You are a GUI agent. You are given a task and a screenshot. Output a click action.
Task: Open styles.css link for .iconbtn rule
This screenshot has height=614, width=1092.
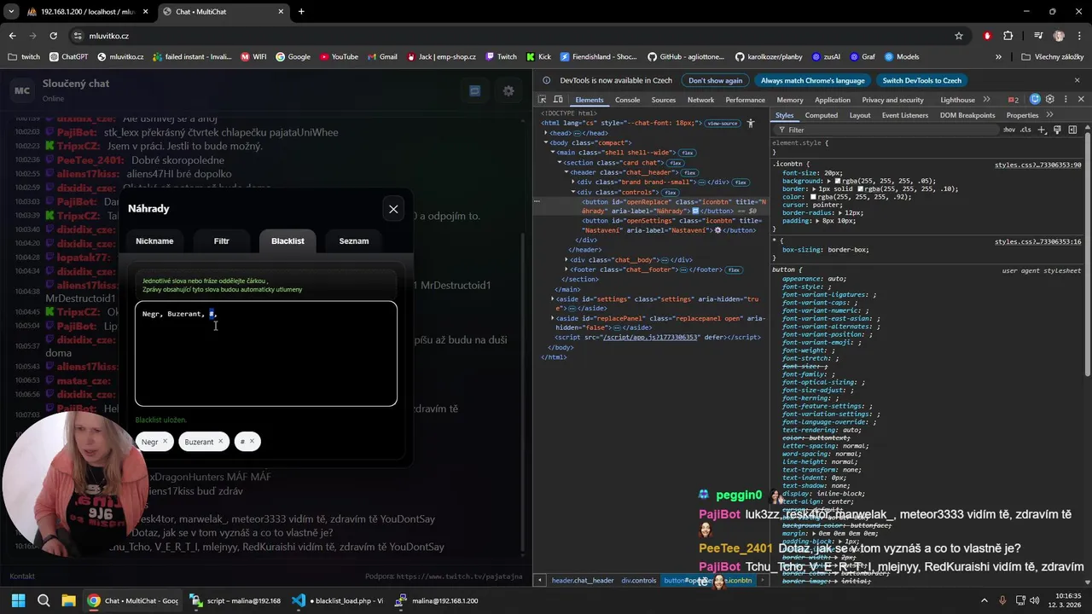1037,165
